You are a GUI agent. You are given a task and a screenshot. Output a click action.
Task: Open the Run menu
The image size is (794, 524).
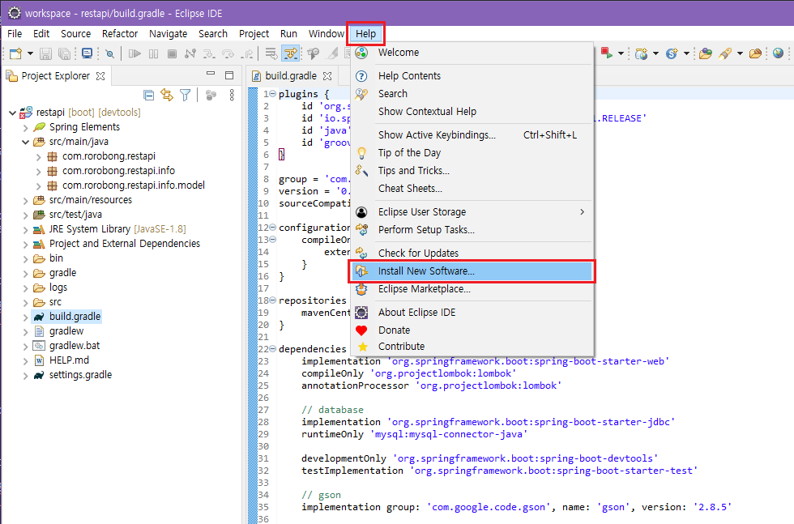pos(288,33)
